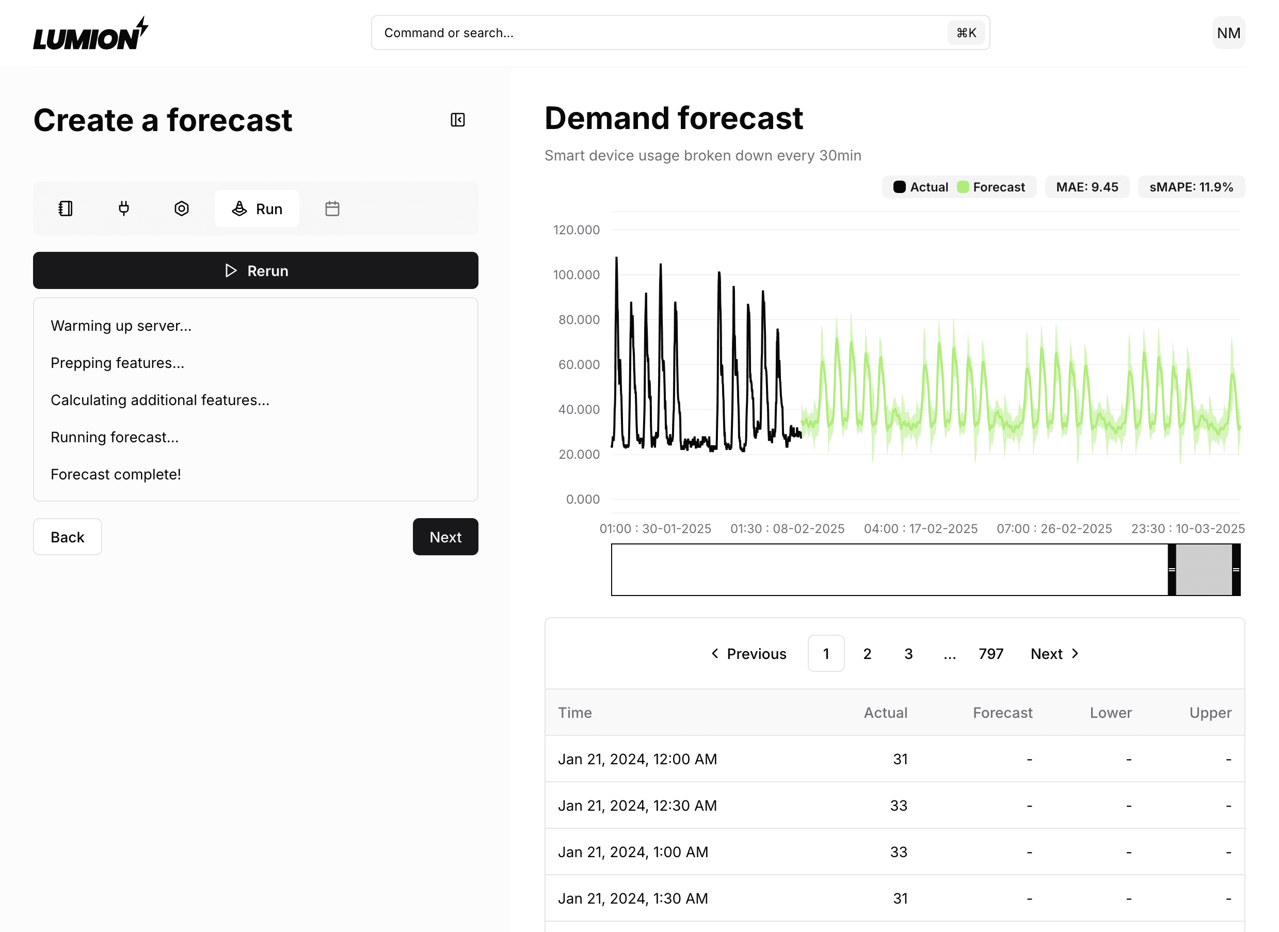Click the 23:30 : 10-03-2025 axis label
The image size is (1279, 932).
(1188, 528)
